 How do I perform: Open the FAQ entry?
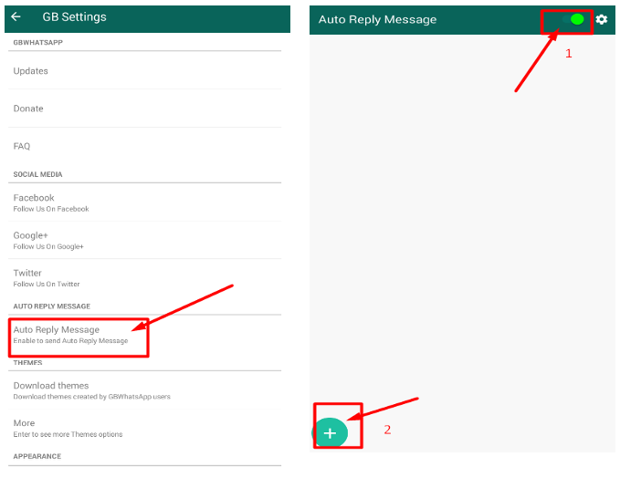pos(144,146)
